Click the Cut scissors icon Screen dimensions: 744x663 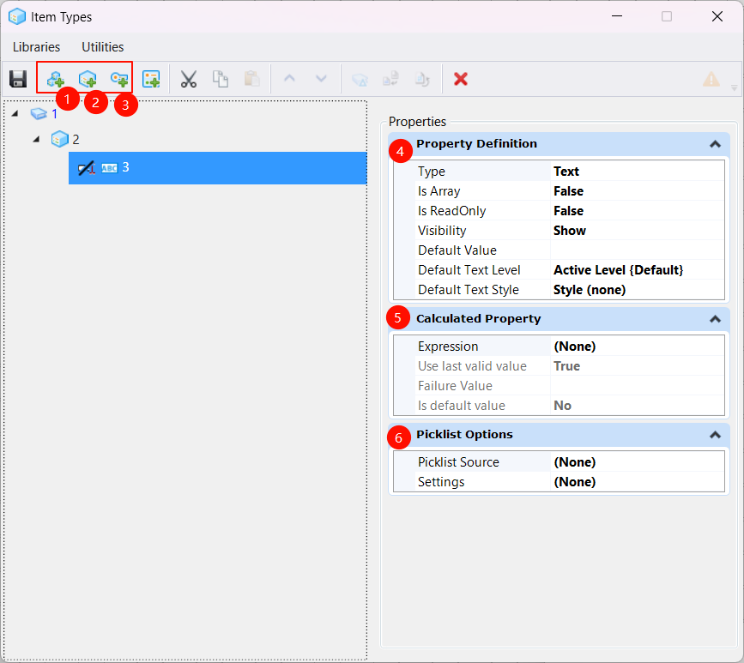(x=189, y=79)
